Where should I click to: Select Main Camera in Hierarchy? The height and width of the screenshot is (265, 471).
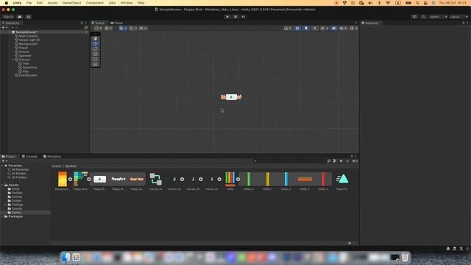click(x=26, y=36)
